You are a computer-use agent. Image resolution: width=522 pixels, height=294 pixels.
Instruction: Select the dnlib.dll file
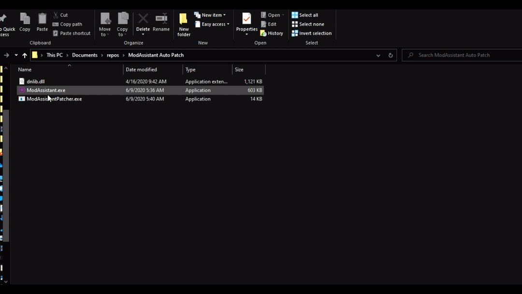pos(140,82)
